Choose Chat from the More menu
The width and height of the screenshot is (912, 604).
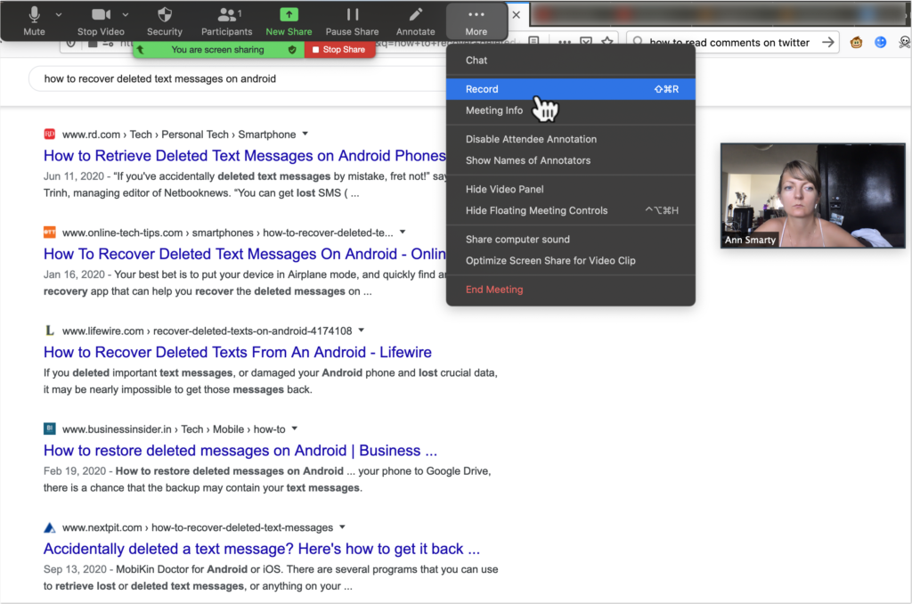pos(476,61)
